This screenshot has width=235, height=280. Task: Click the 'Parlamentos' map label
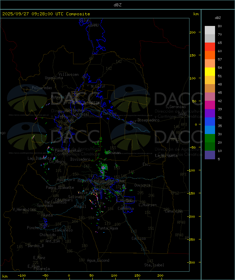pos(56,202)
